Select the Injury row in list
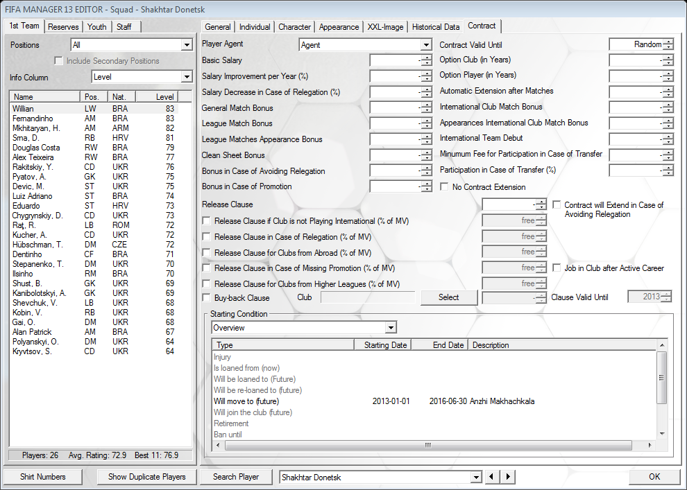Image resolution: width=687 pixels, height=490 pixels. pyautogui.click(x=434, y=357)
